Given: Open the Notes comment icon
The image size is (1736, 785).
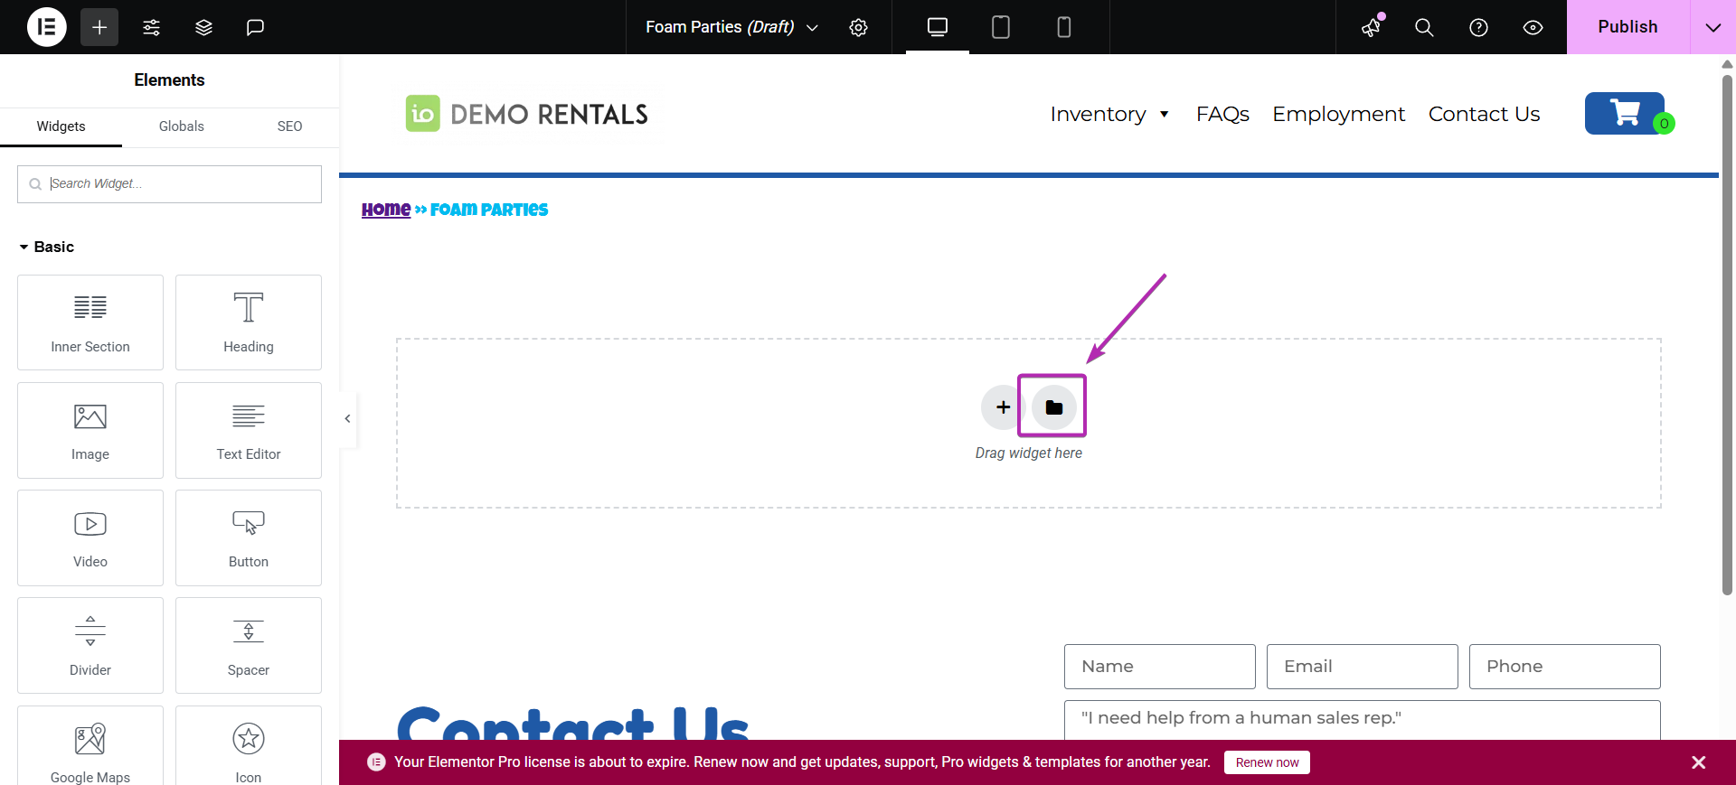Looking at the screenshot, I should point(255,27).
